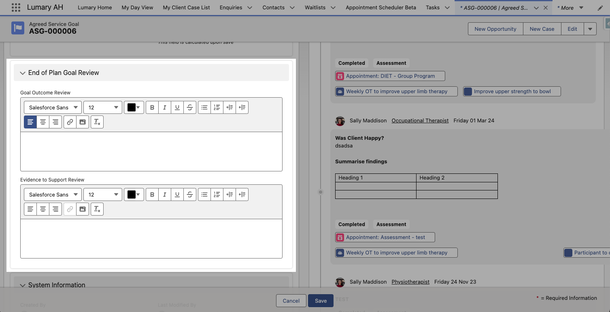The image size is (610, 312).
Task: Switch to the Assessment tab
Action: (x=391, y=63)
